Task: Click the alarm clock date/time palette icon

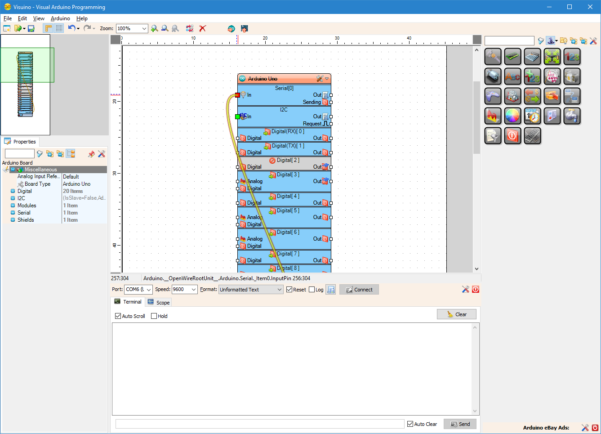Action: click(532, 116)
